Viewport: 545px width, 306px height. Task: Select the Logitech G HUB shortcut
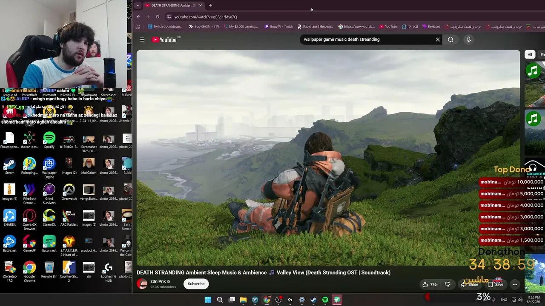[x=109, y=272]
